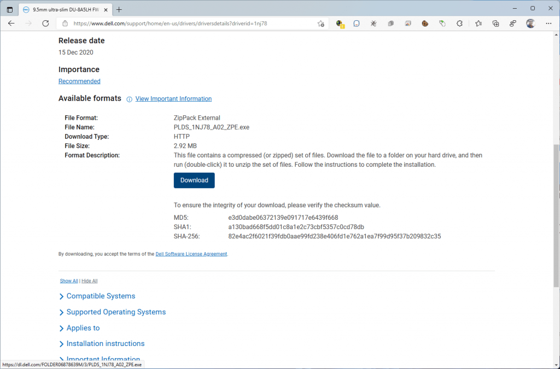This screenshot has height=369, width=560.
Task: Open the Dell Software License Agreement link
Action: (x=191, y=254)
